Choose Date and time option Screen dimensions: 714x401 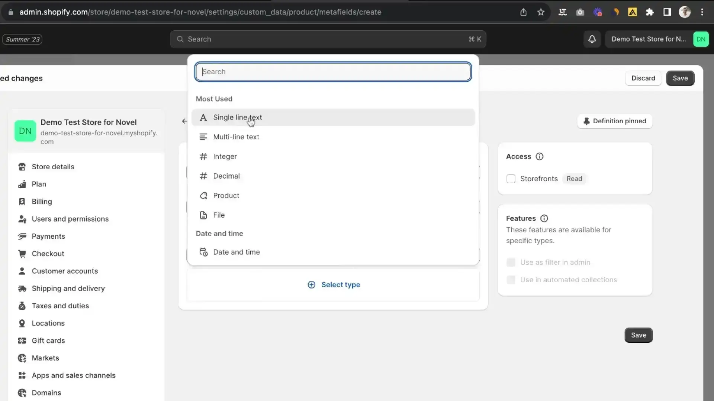pyautogui.click(x=237, y=252)
